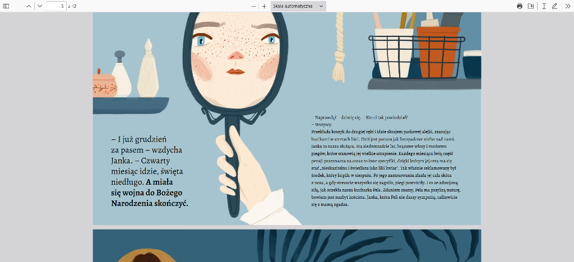Click the page number field

[x=55, y=6]
